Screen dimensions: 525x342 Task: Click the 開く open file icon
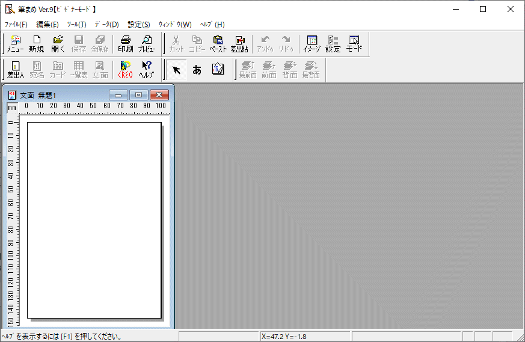tap(58, 44)
